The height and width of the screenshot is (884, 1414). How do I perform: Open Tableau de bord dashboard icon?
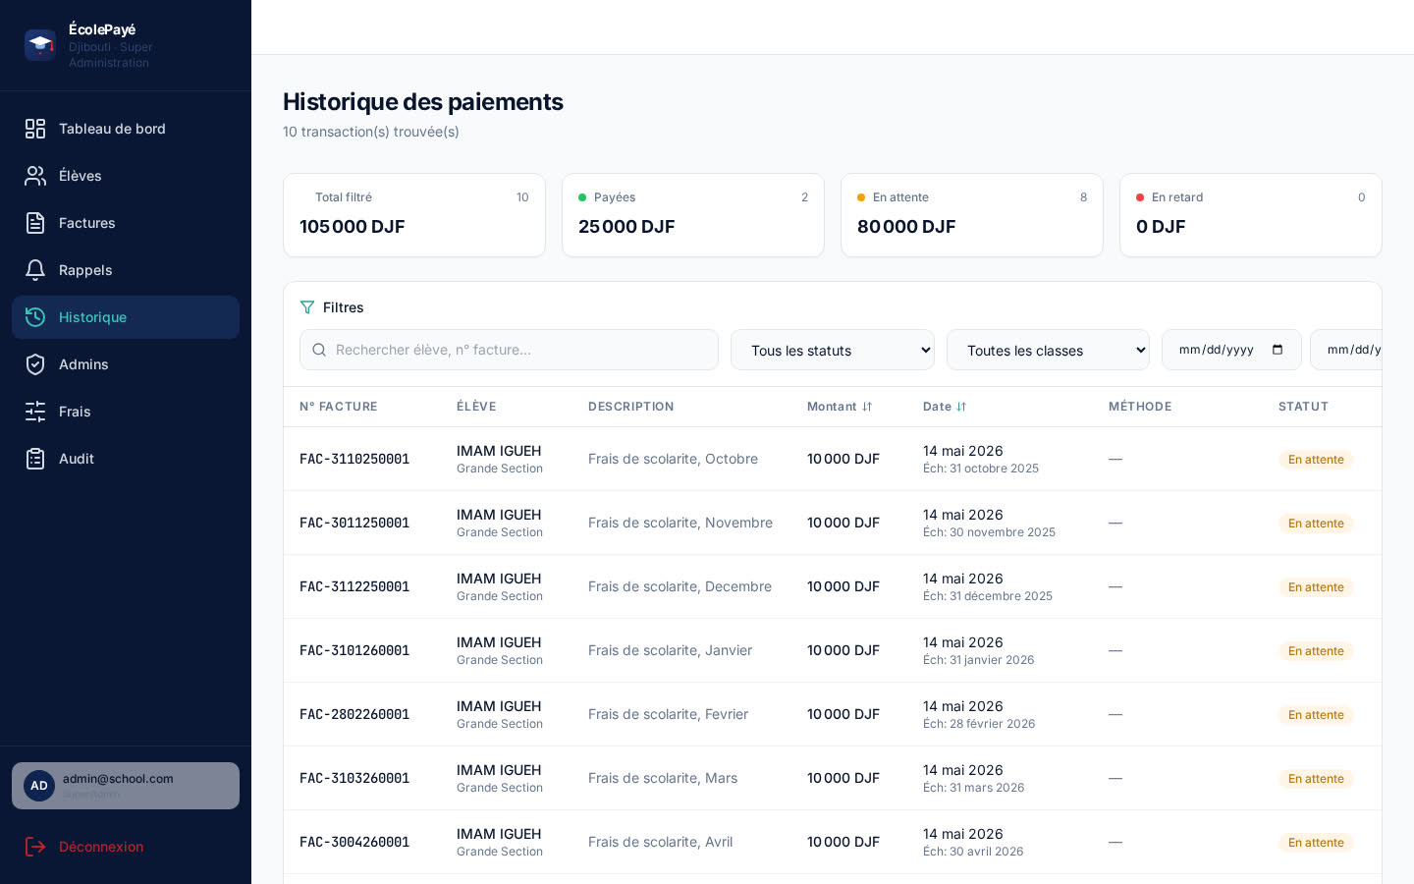(x=35, y=129)
